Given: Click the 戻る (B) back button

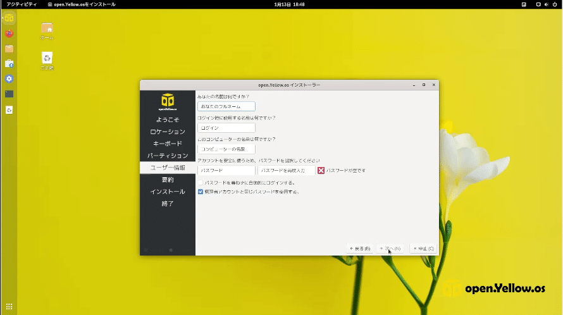Looking at the screenshot, I should [x=360, y=249].
